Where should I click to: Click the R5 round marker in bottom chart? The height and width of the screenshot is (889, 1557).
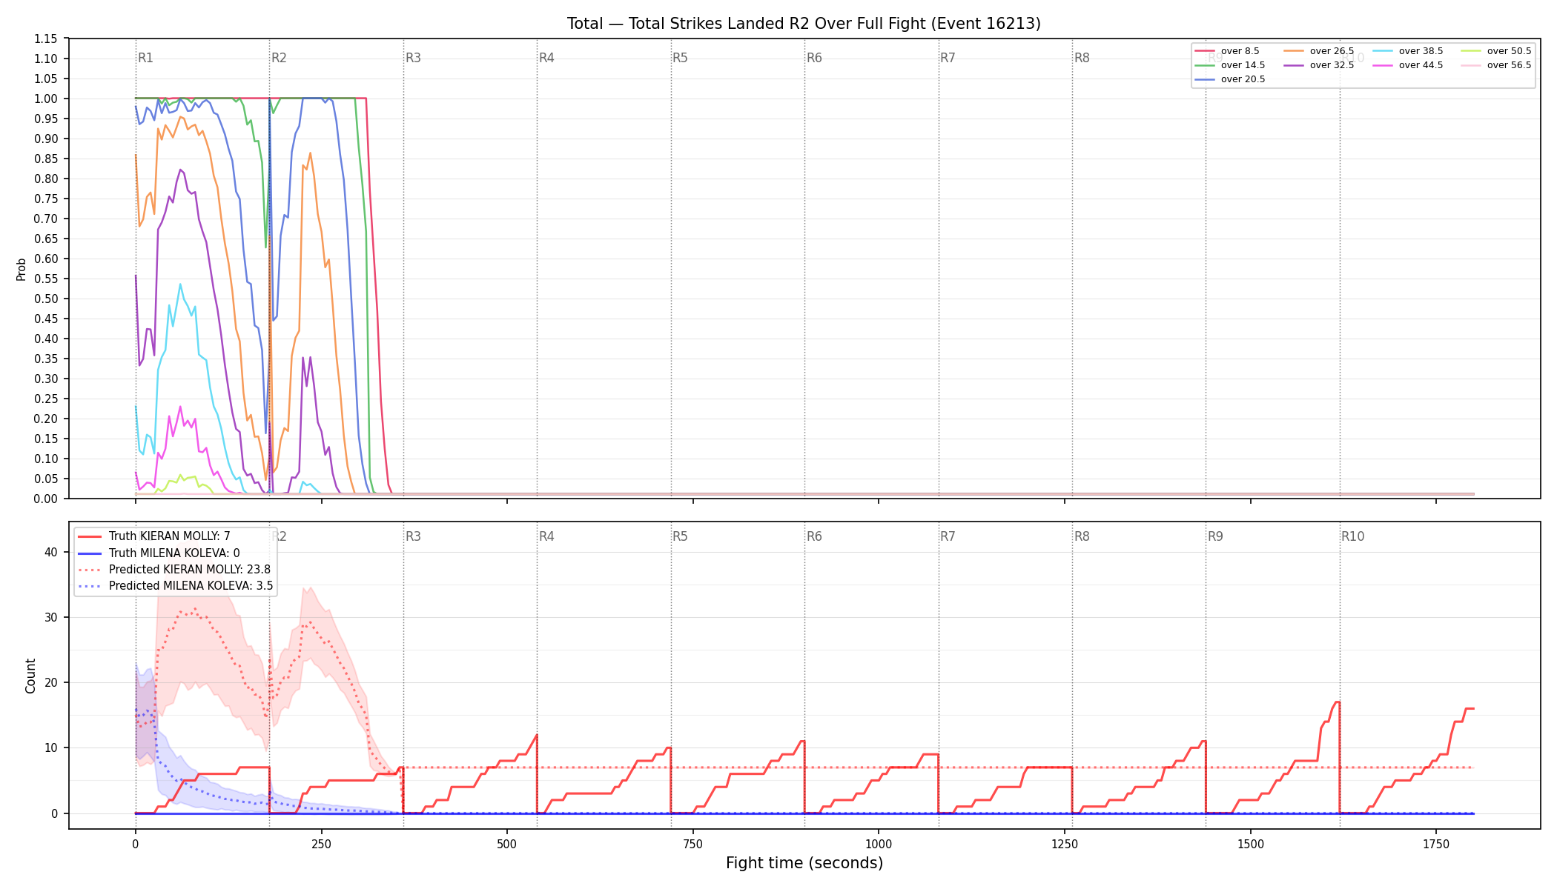pos(680,536)
